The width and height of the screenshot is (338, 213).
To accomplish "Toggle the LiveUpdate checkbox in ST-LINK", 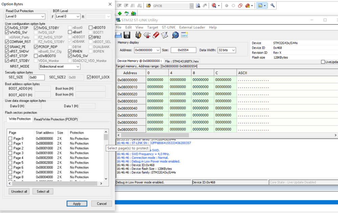I will click(x=323, y=62).
